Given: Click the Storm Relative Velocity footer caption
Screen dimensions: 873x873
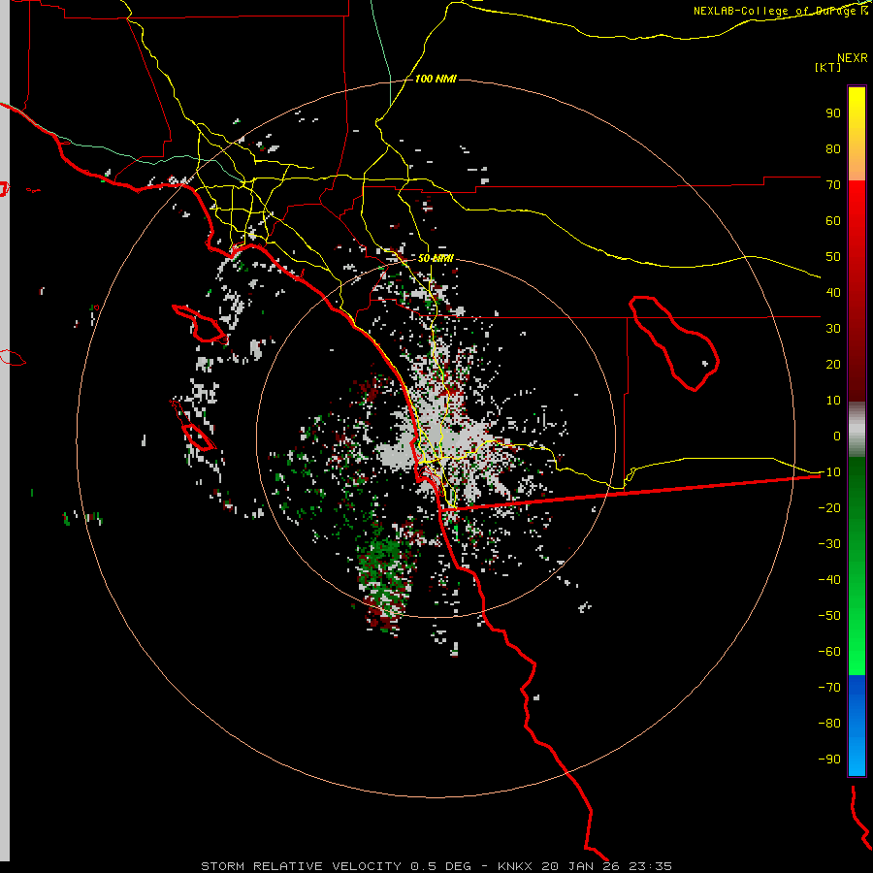Looking at the screenshot, I should click(x=436, y=866).
